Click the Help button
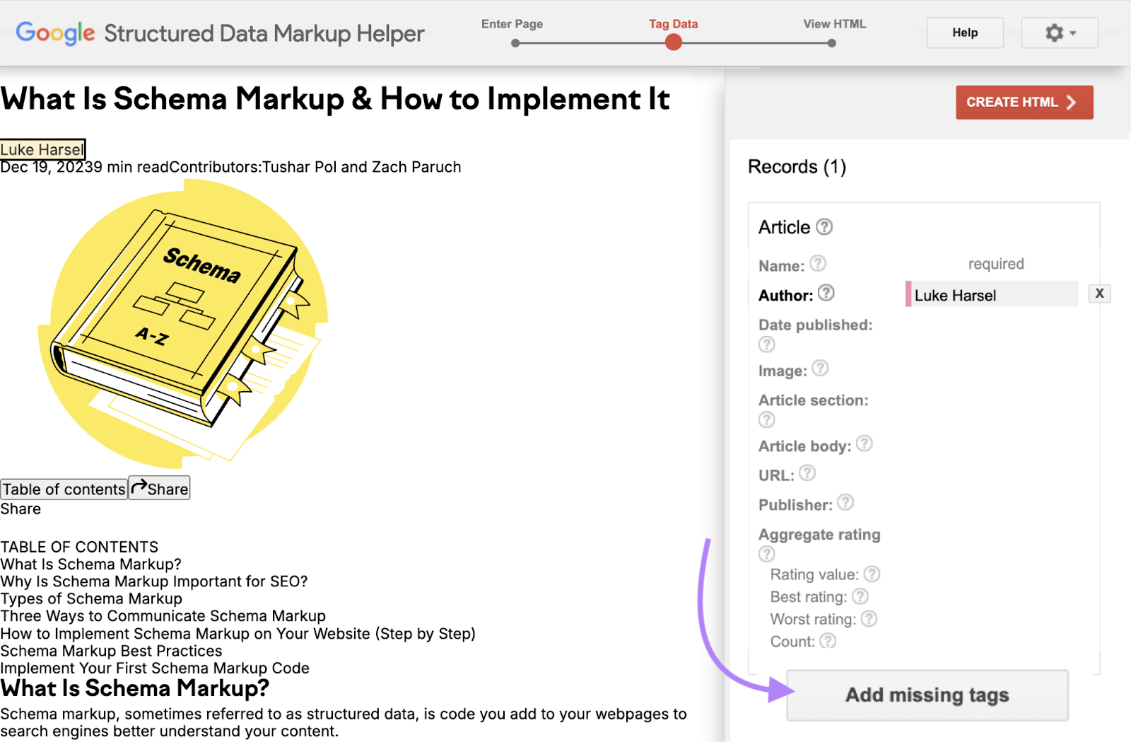 pyautogui.click(x=965, y=33)
